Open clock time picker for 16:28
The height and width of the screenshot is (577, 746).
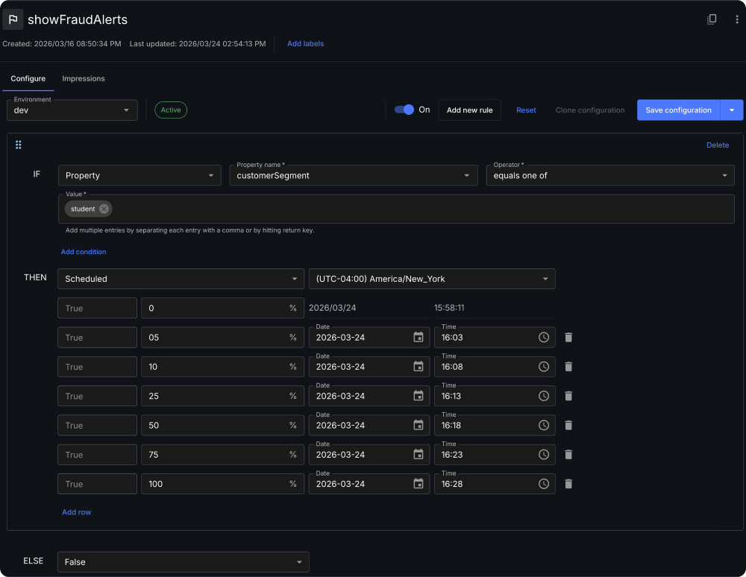click(x=544, y=484)
